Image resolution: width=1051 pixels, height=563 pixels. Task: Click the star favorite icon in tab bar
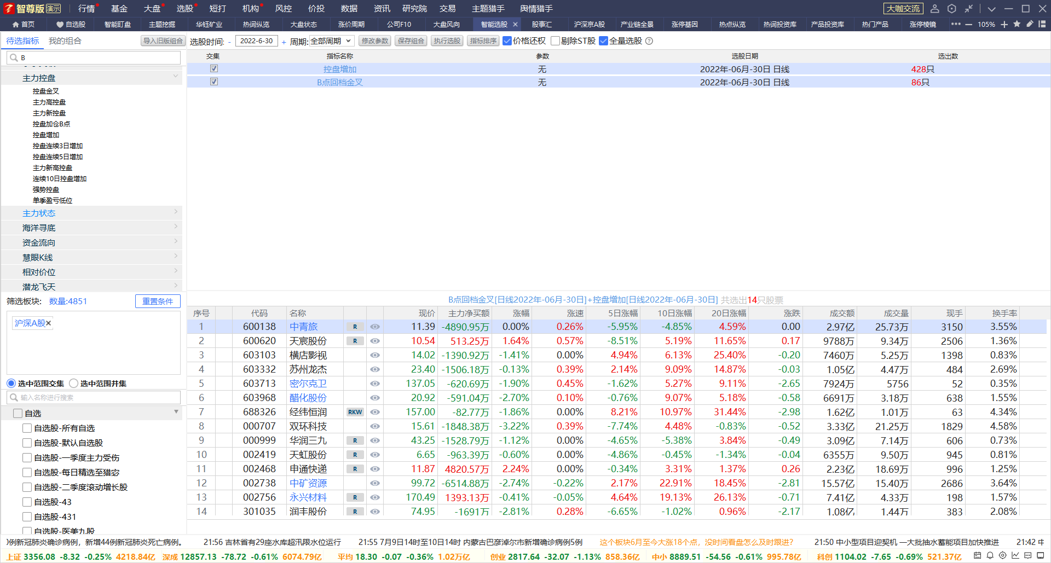1017,24
